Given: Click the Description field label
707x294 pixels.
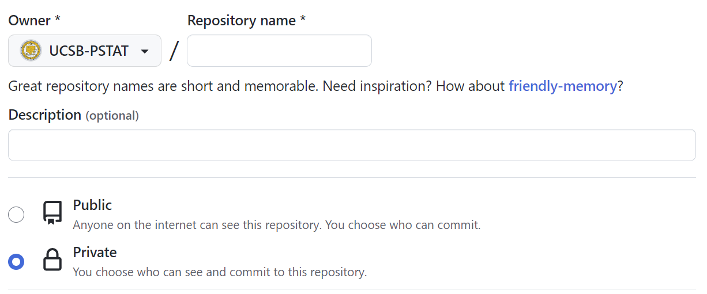Looking at the screenshot, I should (x=44, y=115).
